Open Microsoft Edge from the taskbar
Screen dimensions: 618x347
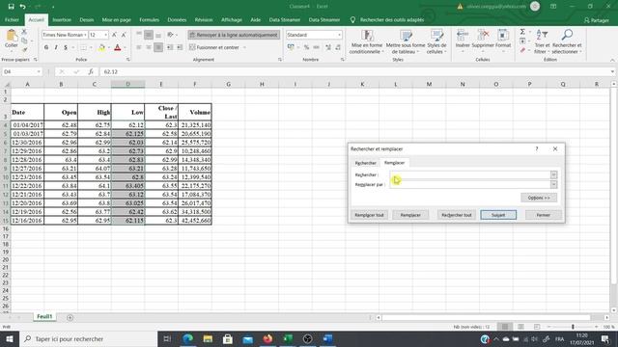pyautogui.click(x=188, y=338)
